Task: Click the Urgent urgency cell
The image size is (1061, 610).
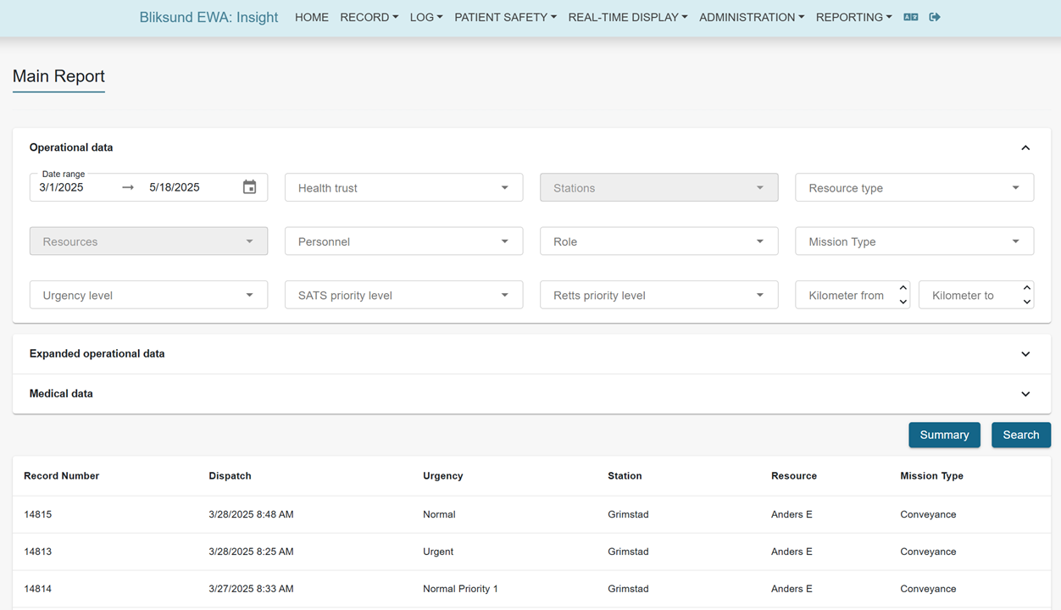Action: point(438,552)
